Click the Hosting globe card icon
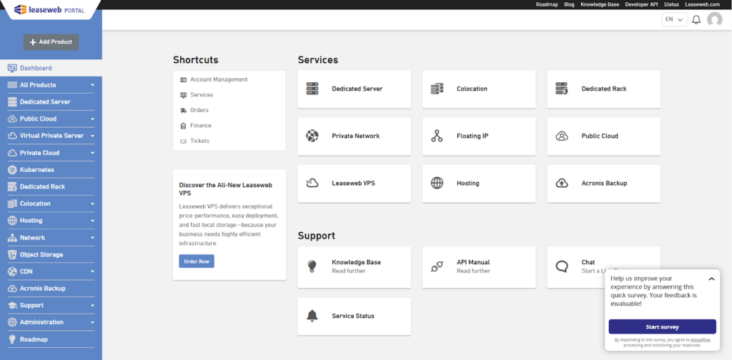The height and width of the screenshot is (360, 732). [x=437, y=184]
